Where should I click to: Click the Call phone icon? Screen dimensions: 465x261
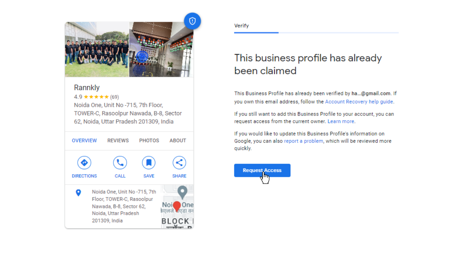tap(120, 163)
